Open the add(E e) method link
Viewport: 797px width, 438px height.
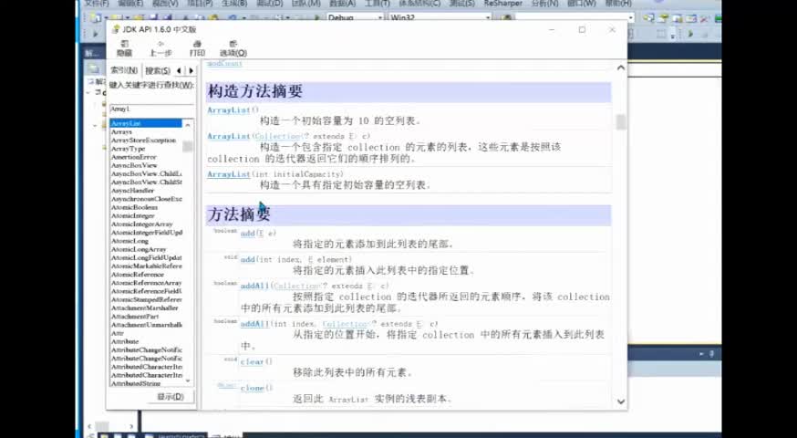click(x=247, y=234)
